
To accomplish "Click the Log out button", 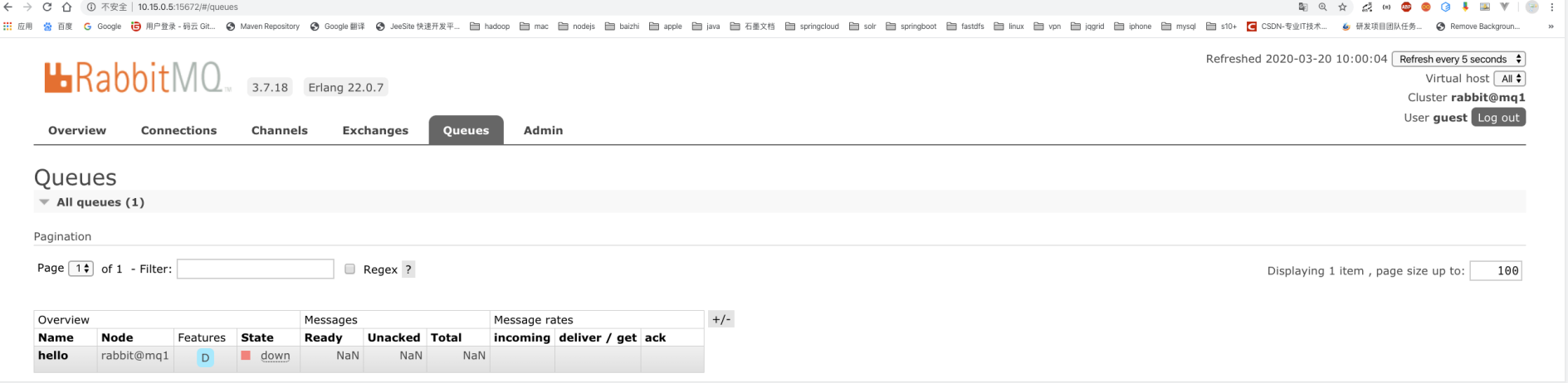I will coord(1498,118).
